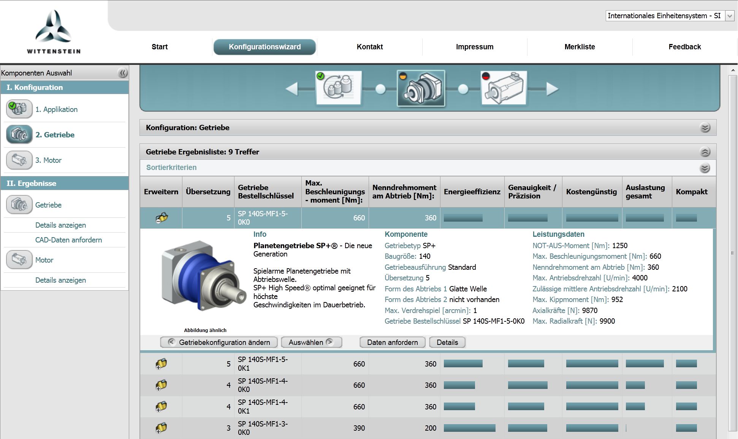Expand row SP 140S-MF1-3-0K0 details
The width and height of the screenshot is (738, 439).
[161, 428]
